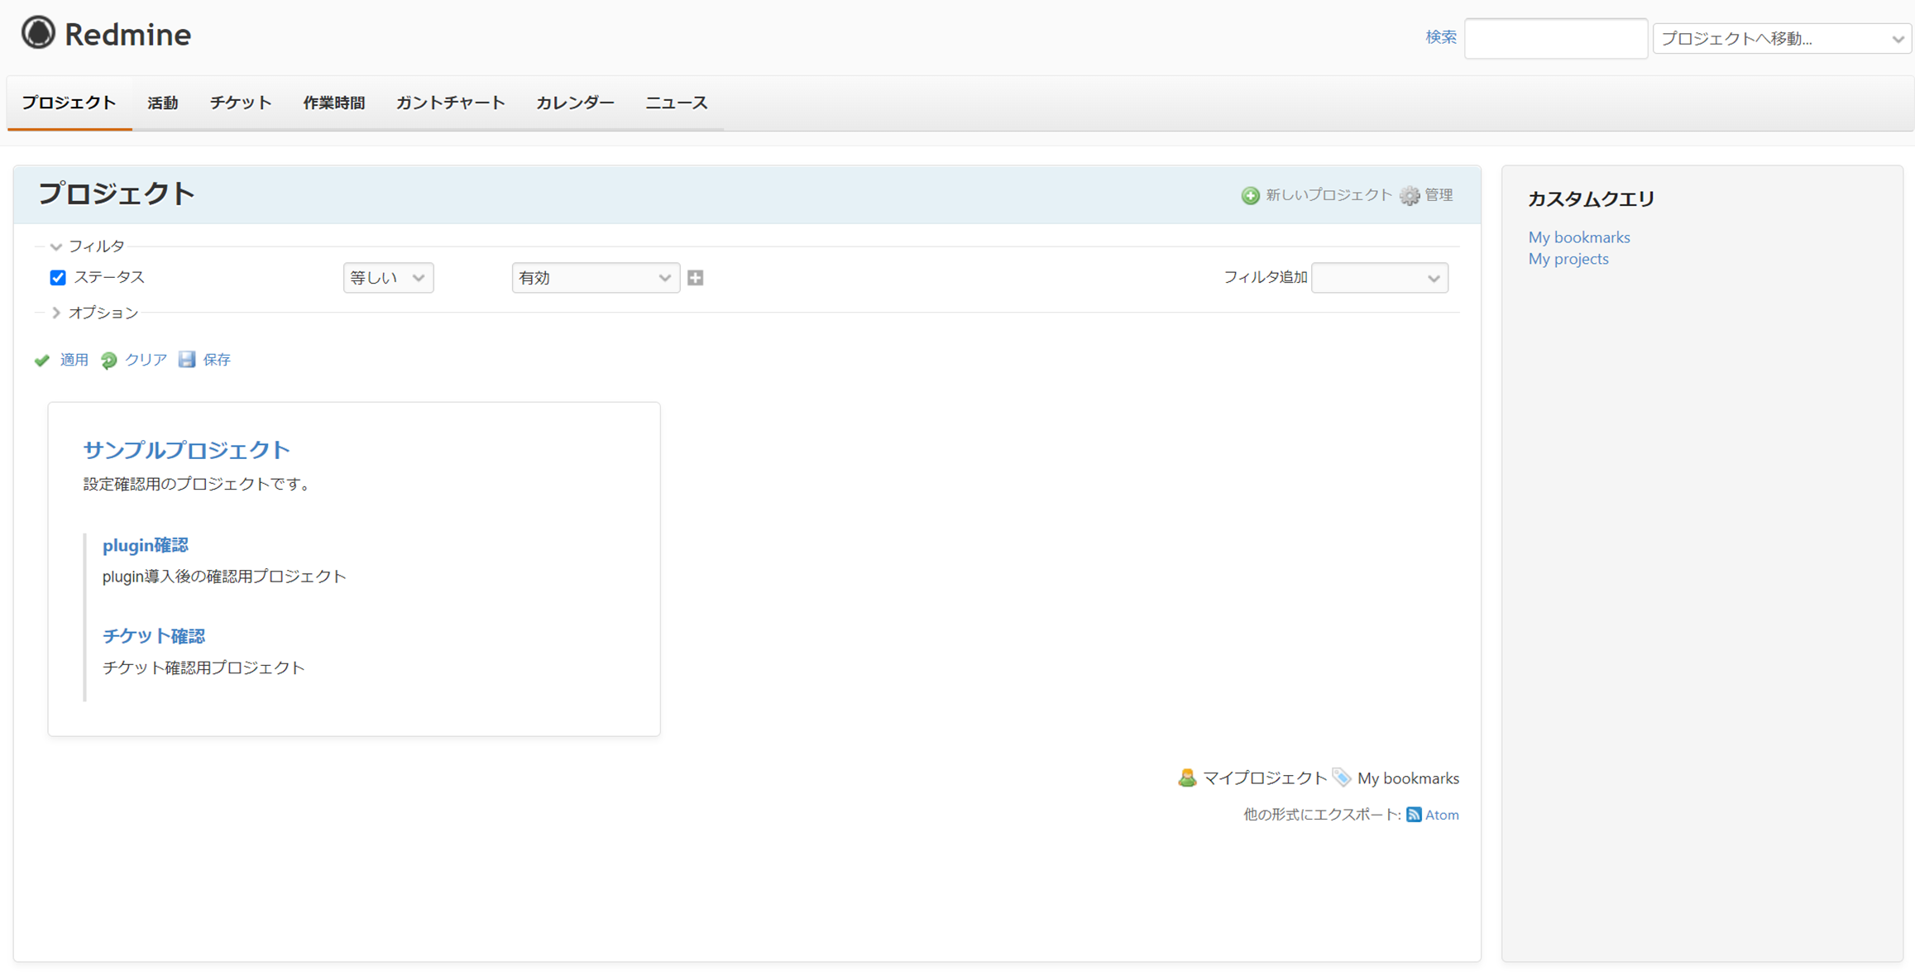Click the green apply checkmark icon
The image size is (1915, 976).
(42, 360)
